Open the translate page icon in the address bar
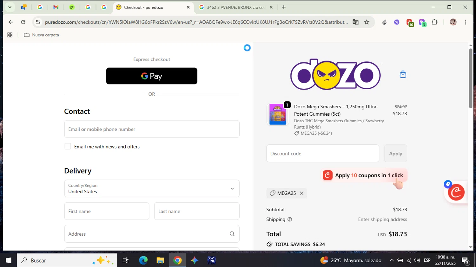This screenshot has width=476, height=267. point(355,22)
